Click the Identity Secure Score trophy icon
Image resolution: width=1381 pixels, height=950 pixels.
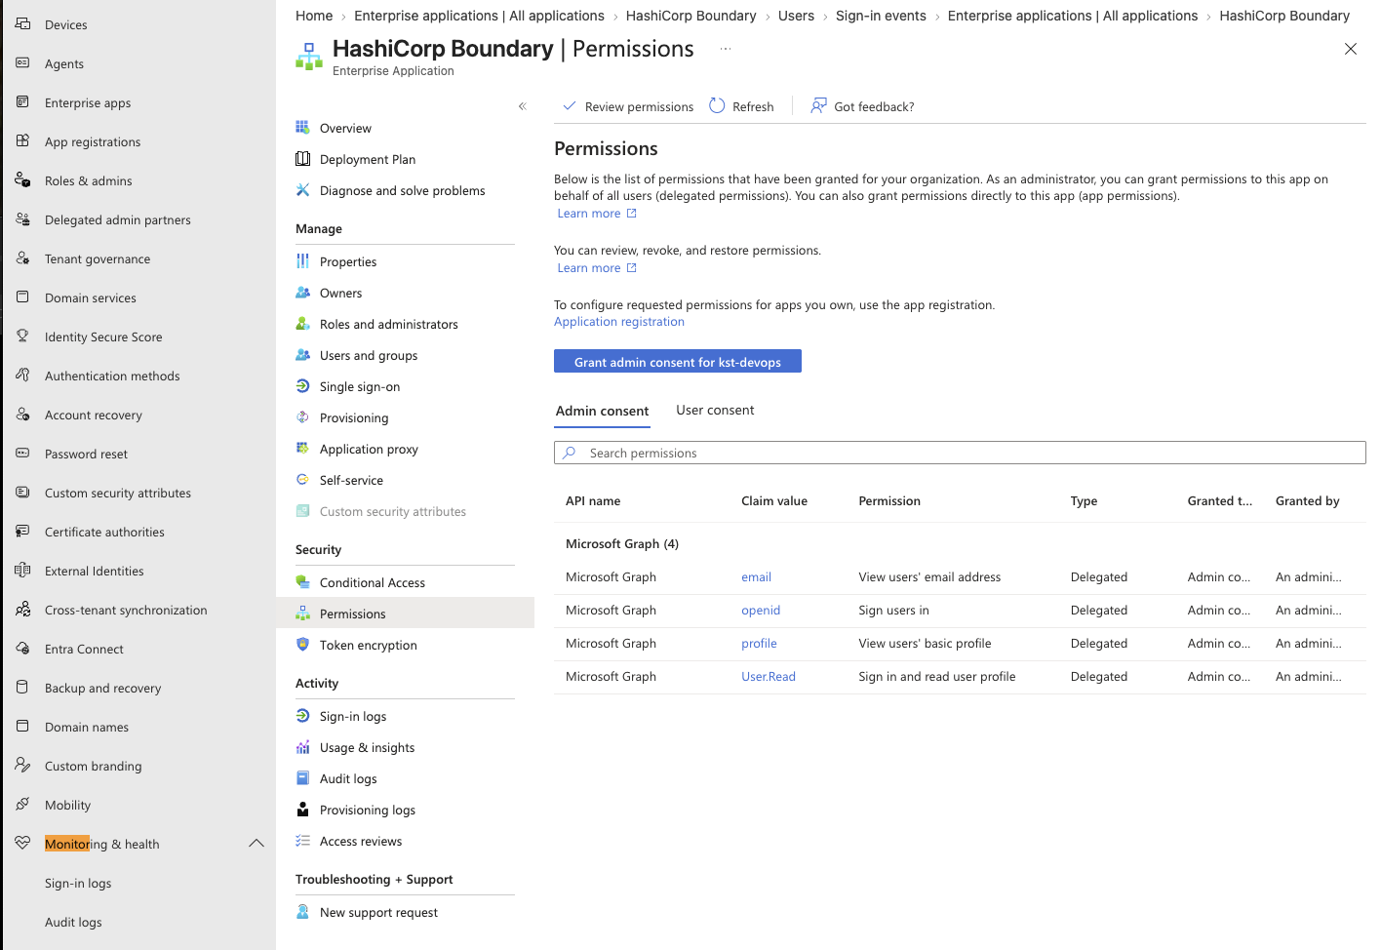point(22,336)
